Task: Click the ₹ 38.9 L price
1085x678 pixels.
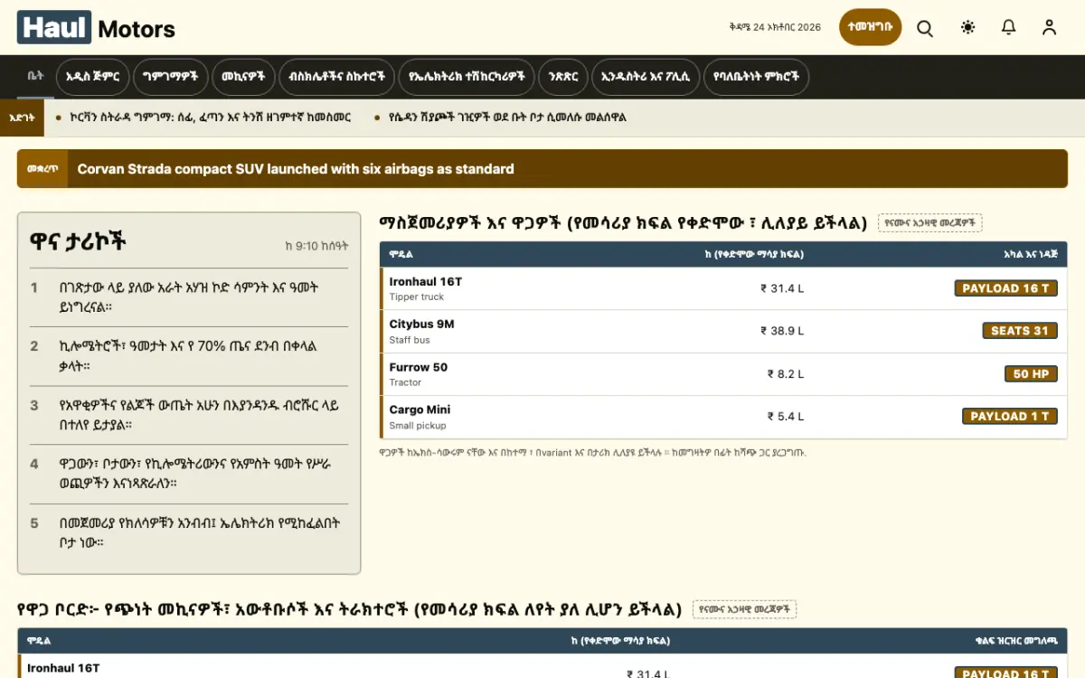Action: (x=782, y=331)
